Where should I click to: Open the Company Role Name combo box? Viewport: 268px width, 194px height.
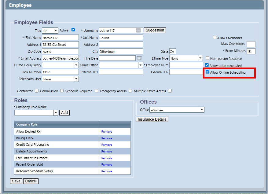pos(36,113)
